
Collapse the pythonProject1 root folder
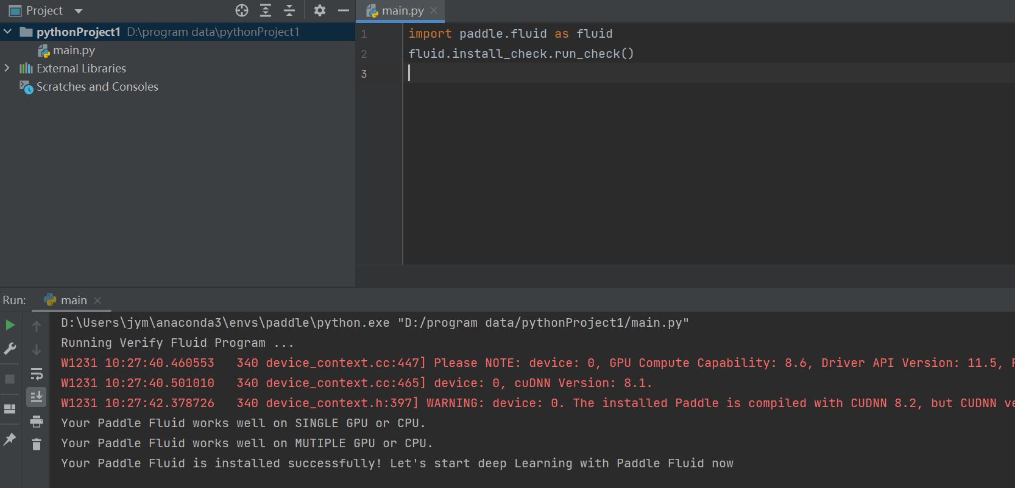7,32
